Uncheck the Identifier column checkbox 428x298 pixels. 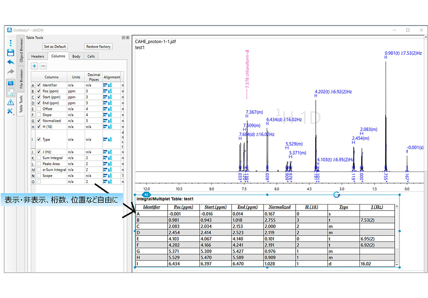pos(39,85)
